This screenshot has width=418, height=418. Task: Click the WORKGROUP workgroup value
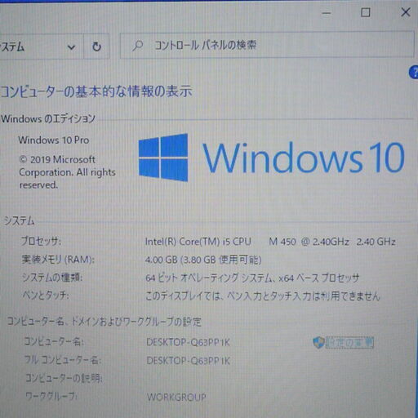tap(176, 398)
